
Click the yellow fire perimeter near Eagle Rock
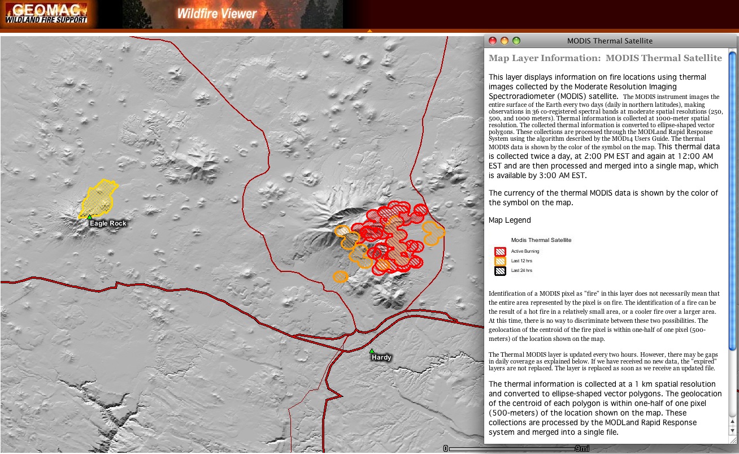point(98,198)
